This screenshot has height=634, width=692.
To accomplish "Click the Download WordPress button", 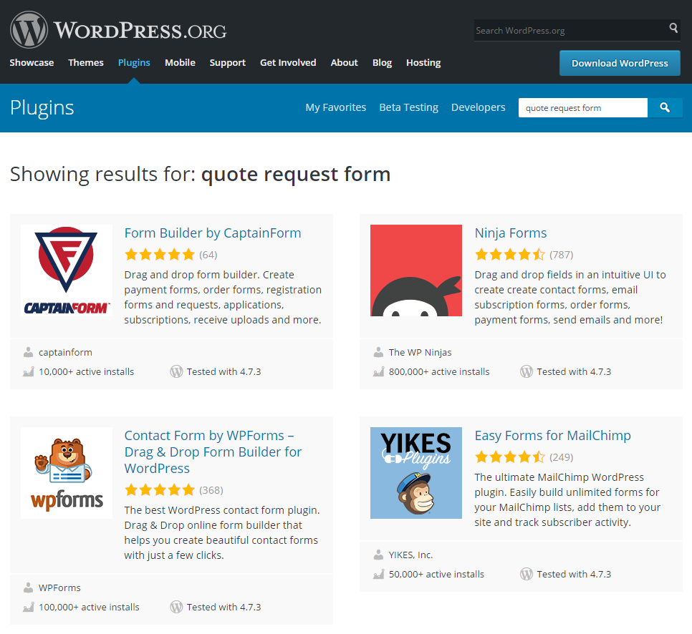I will point(620,63).
